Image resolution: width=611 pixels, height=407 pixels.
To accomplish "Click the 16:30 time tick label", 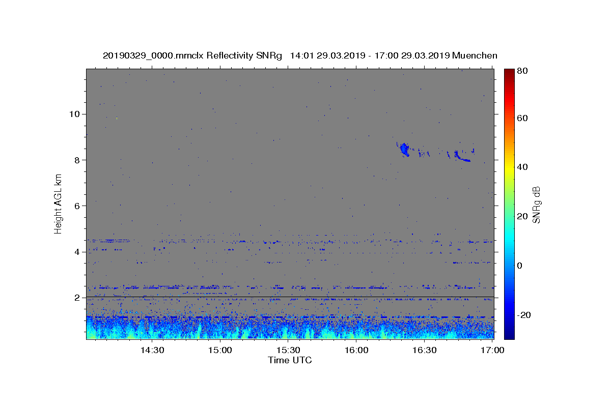I will [x=425, y=351].
